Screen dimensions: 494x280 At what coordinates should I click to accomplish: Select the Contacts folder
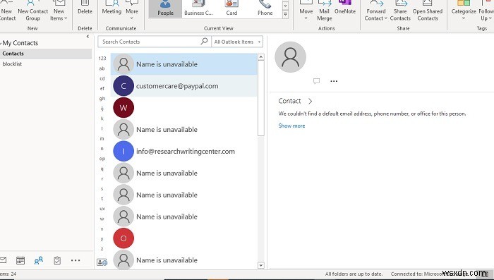point(46,54)
